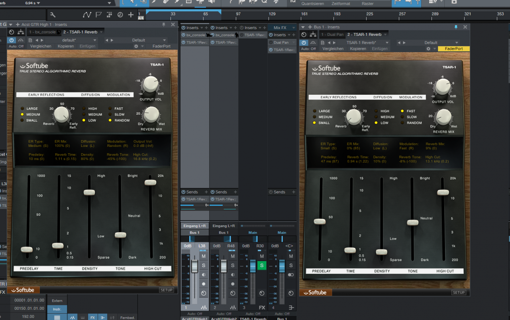Open the marker track flag icon
Image resolution: width=510 pixels, height=320 pixels.
[x=98, y=15]
